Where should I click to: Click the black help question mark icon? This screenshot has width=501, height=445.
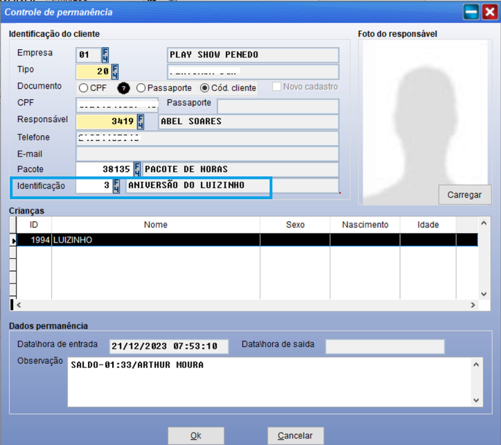point(125,88)
